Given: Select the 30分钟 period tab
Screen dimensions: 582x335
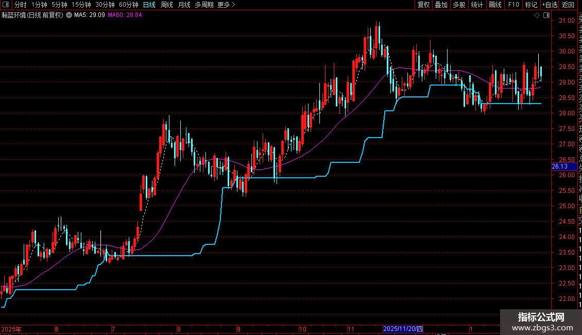Looking at the screenshot, I should [x=105, y=5].
